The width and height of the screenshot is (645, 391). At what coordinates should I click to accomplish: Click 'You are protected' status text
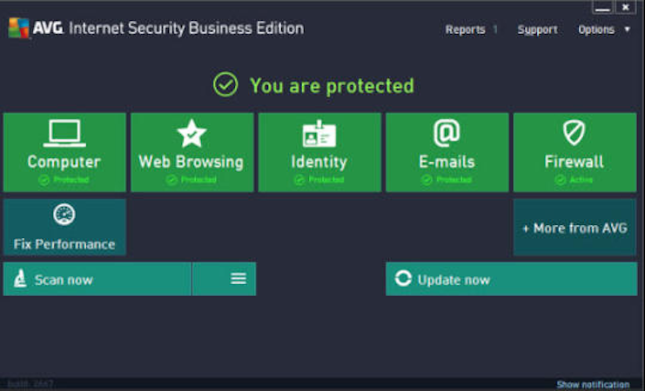coord(332,86)
